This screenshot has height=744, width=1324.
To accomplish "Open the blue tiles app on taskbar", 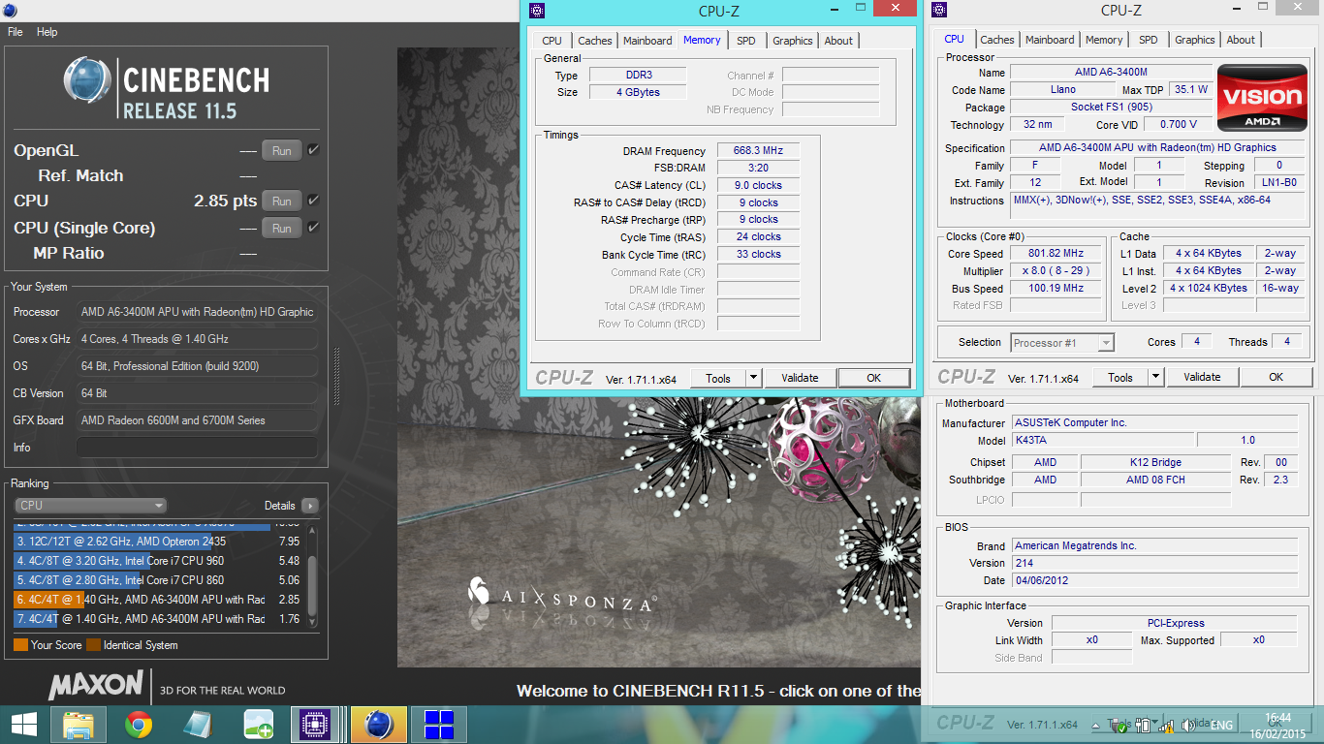I will (439, 725).
